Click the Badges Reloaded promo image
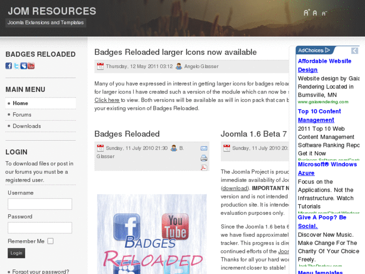Image resolution: width=365 pixels, height=274 pixels. coord(152,234)
